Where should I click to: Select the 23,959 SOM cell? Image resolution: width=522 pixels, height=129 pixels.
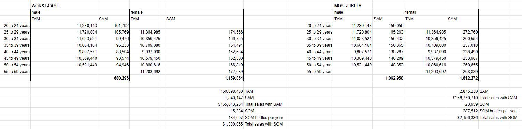pos(463,104)
